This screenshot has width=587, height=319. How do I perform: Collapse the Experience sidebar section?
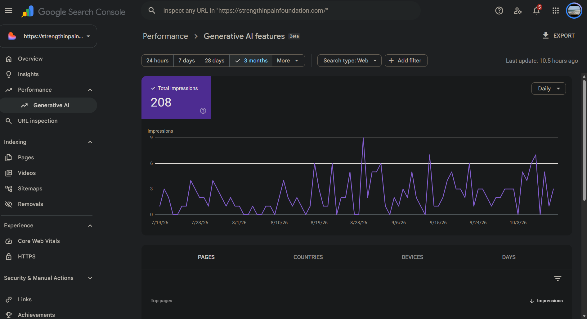90,226
